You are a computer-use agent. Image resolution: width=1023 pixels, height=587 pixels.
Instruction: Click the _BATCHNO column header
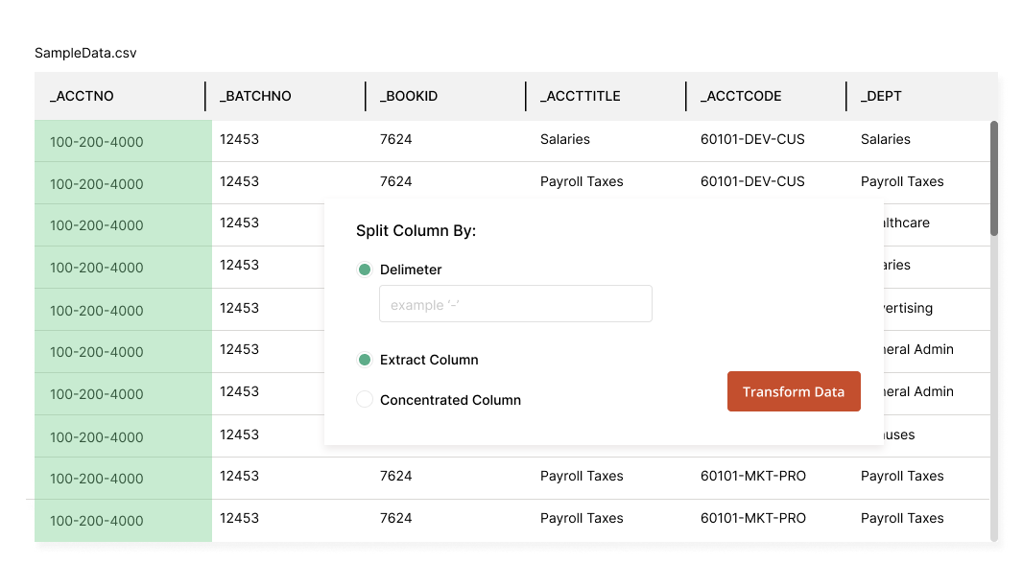tap(252, 96)
